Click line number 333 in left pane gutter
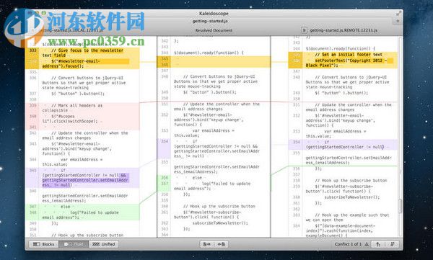The image size is (433, 260). [x=33, y=50]
